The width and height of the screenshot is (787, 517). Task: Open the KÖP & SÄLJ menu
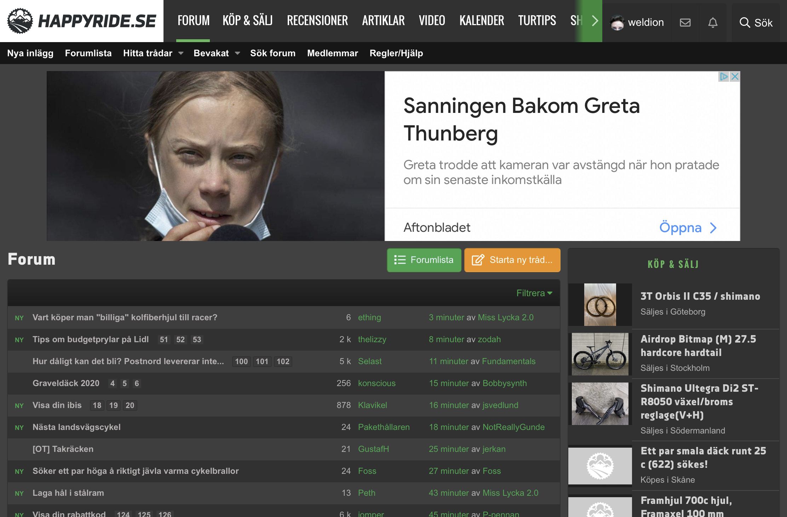pyautogui.click(x=247, y=21)
